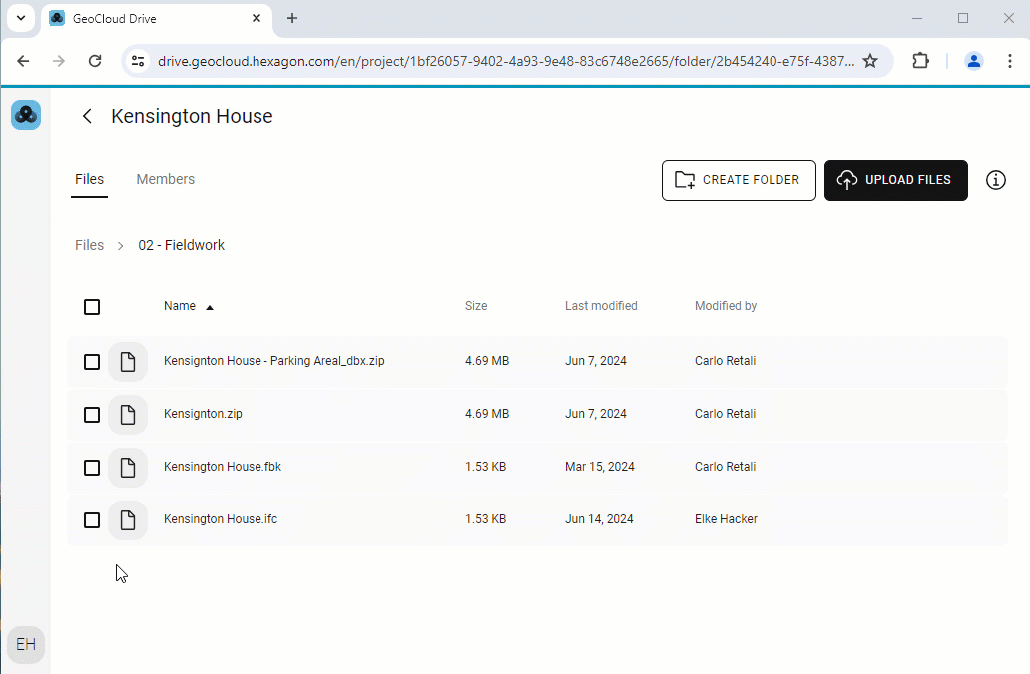Click the back arrow beside Kensington House

pyautogui.click(x=87, y=116)
